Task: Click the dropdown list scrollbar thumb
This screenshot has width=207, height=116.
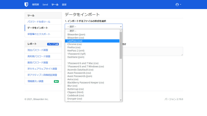Action: [121, 45]
